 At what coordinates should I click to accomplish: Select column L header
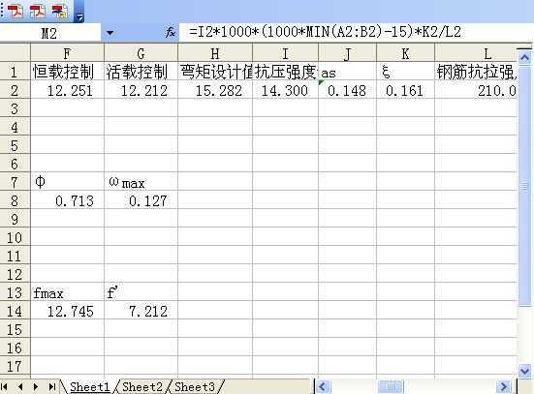pyautogui.click(x=476, y=53)
